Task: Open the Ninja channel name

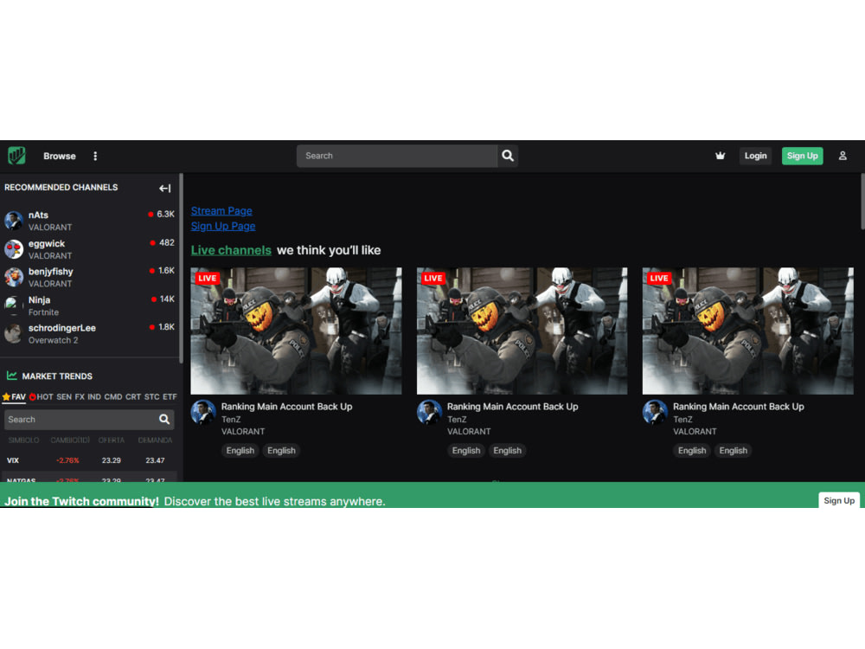Action: pyautogui.click(x=39, y=299)
